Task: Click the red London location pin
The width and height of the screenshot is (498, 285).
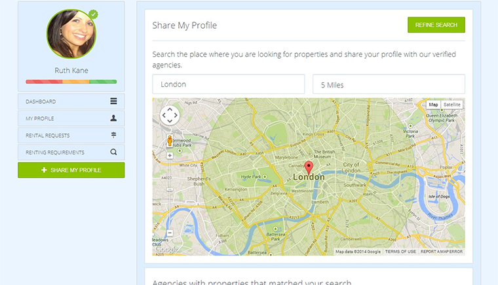Action: pos(309,167)
